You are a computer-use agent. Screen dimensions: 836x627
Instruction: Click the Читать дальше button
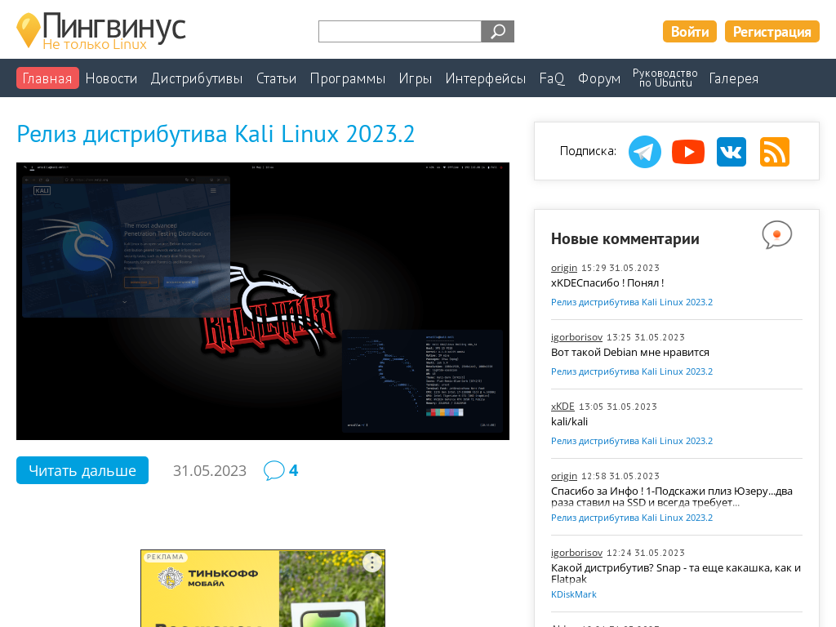click(x=82, y=470)
